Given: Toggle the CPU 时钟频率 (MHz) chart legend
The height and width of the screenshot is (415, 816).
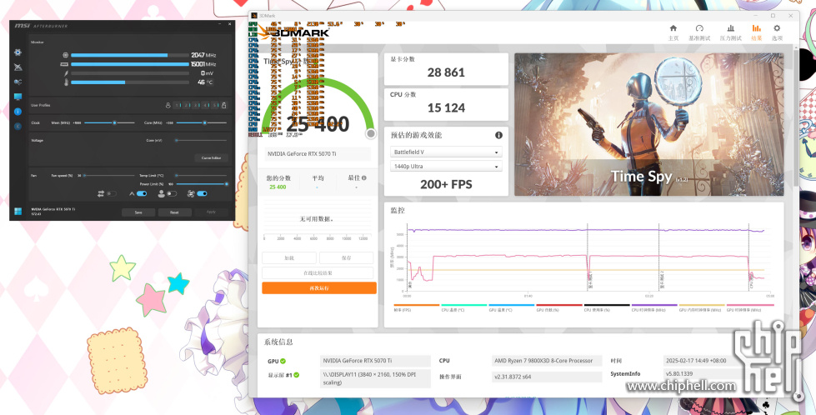Looking at the screenshot, I should point(654,307).
